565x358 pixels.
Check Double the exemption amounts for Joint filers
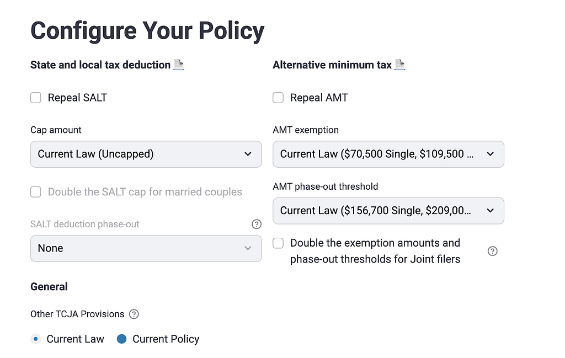[x=278, y=243]
